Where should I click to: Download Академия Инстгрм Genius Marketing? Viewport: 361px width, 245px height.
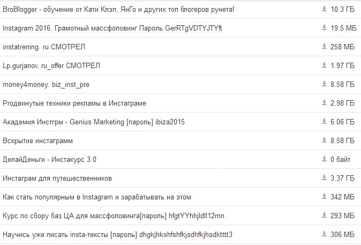pyautogui.click(x=324, y=122)
